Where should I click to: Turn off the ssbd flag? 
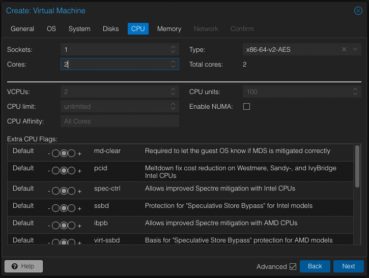[x=55, y=208]
